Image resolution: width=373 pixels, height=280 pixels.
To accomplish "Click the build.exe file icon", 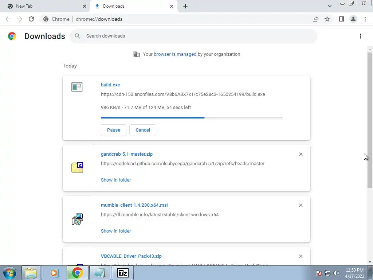I will point(77,87).
